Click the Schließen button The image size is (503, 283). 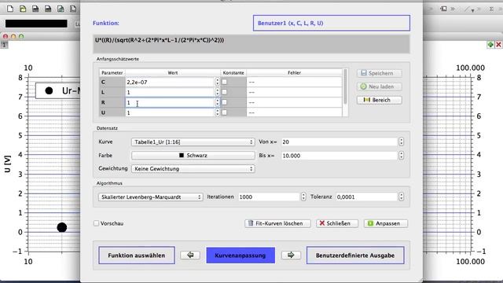point(337,223)
